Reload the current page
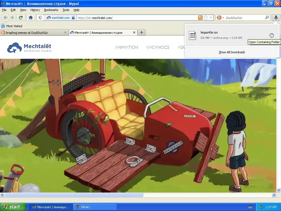Screen dimensions: 281x211 coord(21,18)
